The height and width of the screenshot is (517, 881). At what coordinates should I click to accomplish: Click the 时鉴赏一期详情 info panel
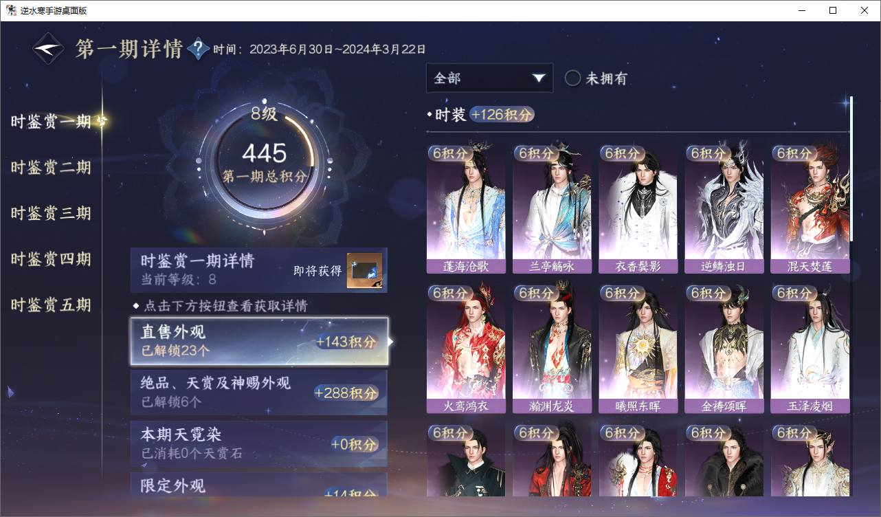[259, 270]
